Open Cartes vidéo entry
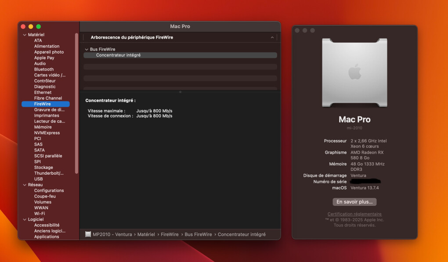 (x=50, y=75)
